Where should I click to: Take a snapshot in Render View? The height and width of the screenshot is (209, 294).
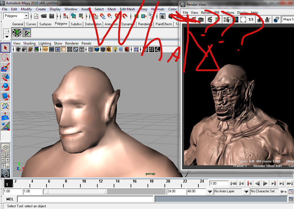(x=201, y=19)
